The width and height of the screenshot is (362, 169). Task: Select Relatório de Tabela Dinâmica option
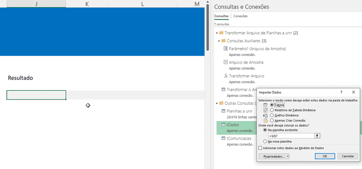[x=272, y=110]
